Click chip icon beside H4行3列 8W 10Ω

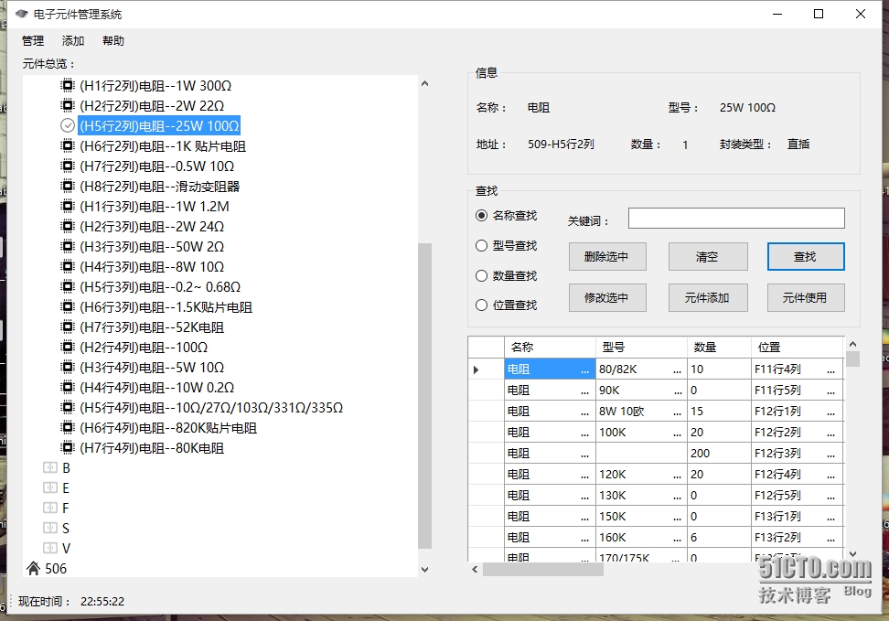pyautogui.click(x=68, y=266)
